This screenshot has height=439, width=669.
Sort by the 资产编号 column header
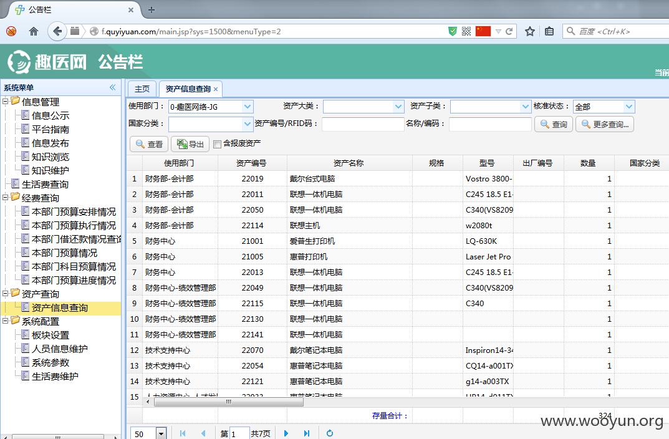(252, 163)
